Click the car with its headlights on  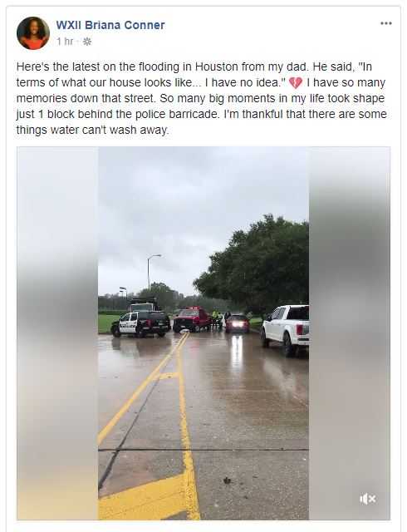[x=238, y=323]
